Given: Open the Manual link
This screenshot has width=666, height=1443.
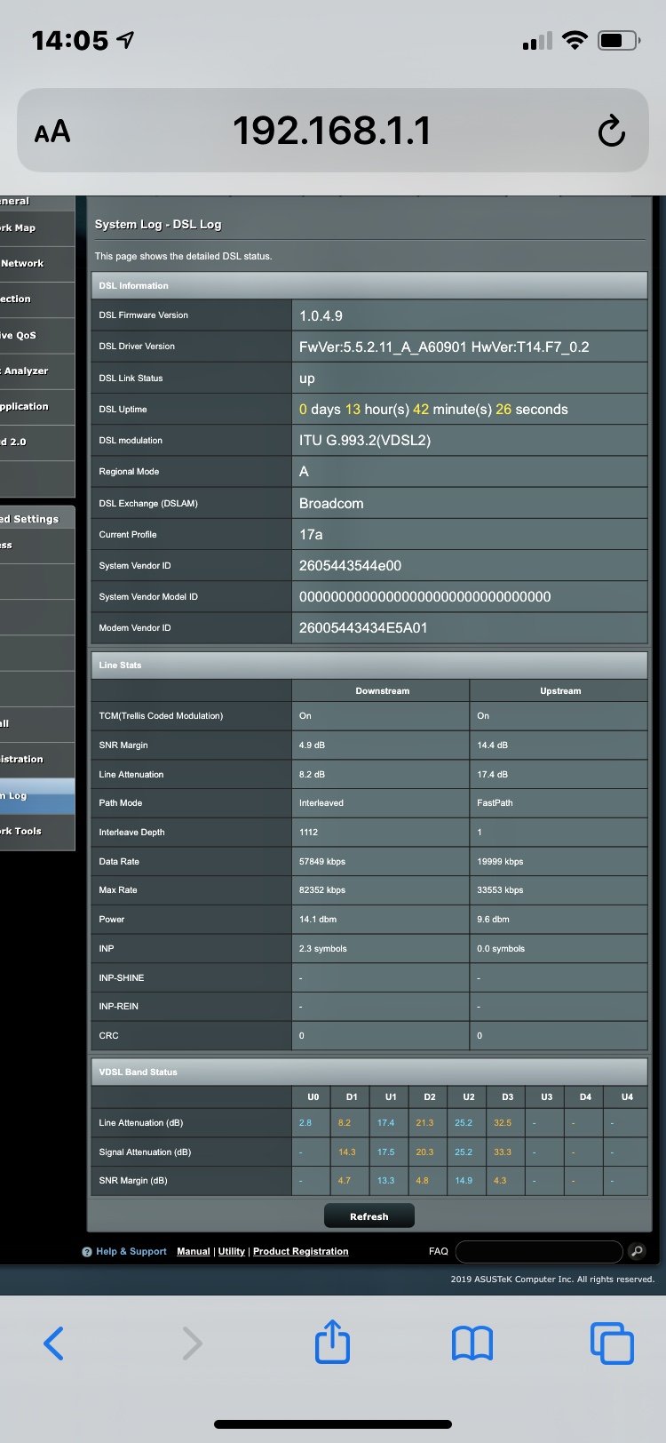Looking at the screenshot, I should (x=193, y=1251).
